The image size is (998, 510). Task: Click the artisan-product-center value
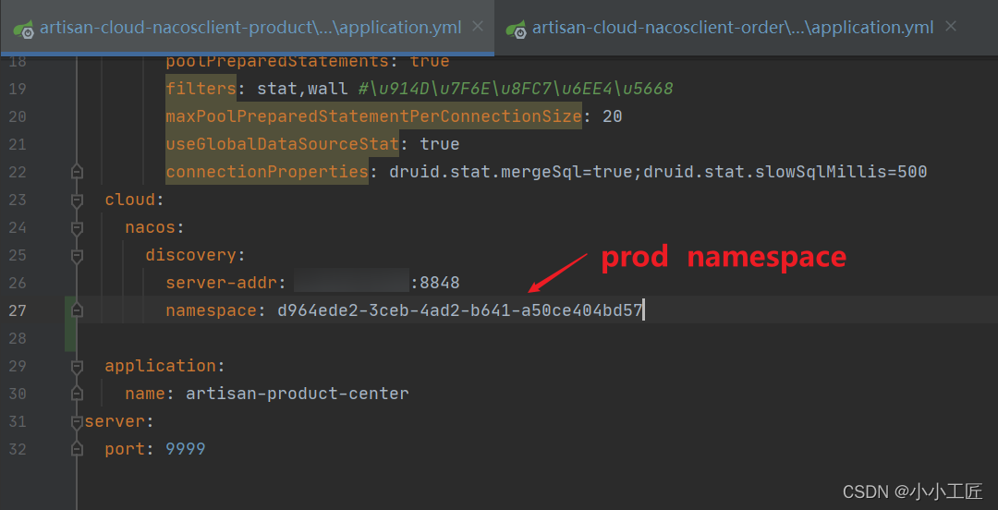298,395
